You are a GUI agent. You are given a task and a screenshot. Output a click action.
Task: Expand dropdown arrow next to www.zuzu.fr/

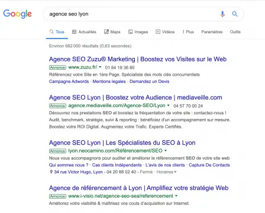coord(100,67)
